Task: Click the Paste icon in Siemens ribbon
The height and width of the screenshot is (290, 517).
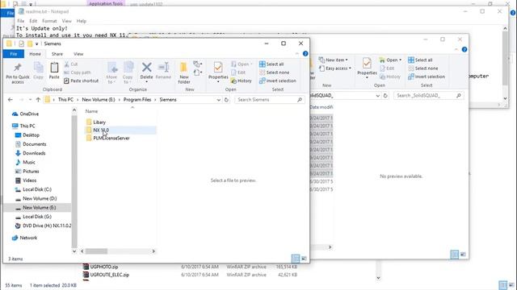Action: [x=54, y=68]
